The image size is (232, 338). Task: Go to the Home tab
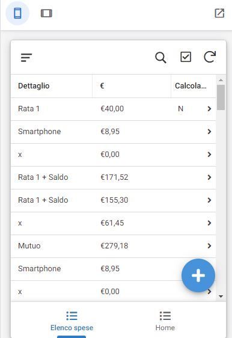coord(165,321)
